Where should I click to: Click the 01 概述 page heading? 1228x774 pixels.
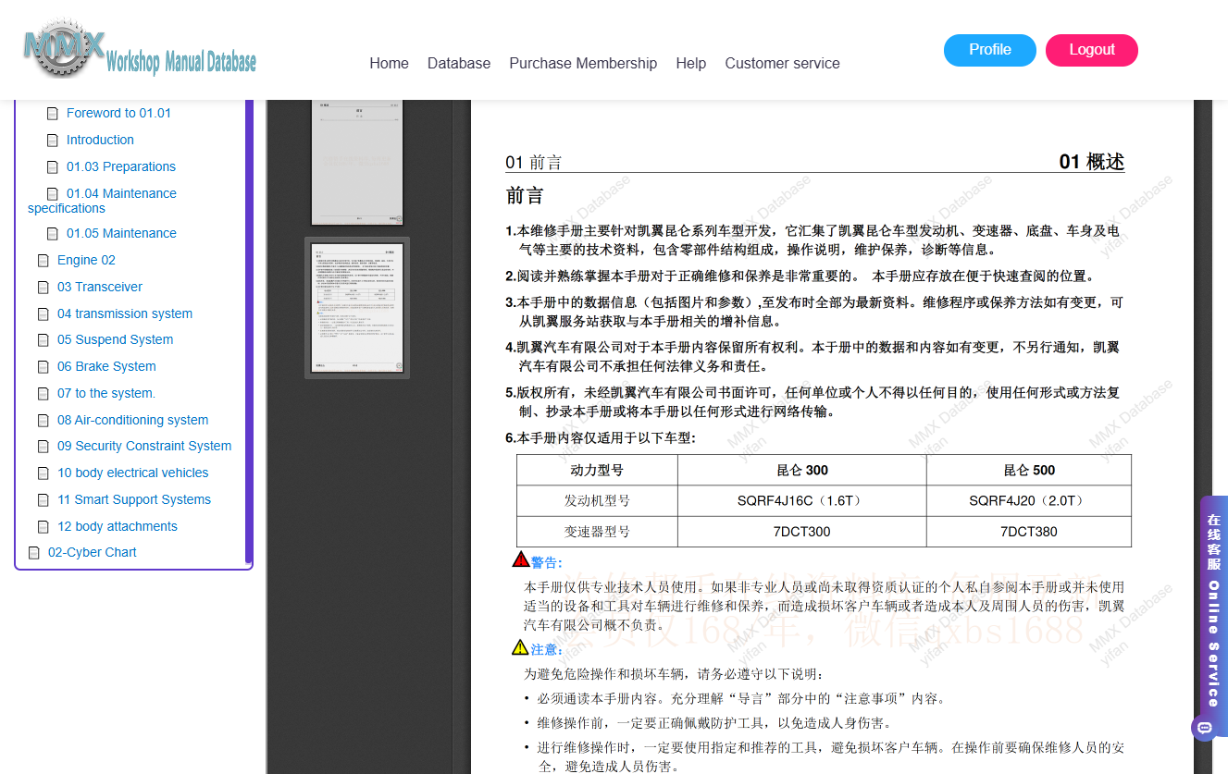click(1092, 162)
